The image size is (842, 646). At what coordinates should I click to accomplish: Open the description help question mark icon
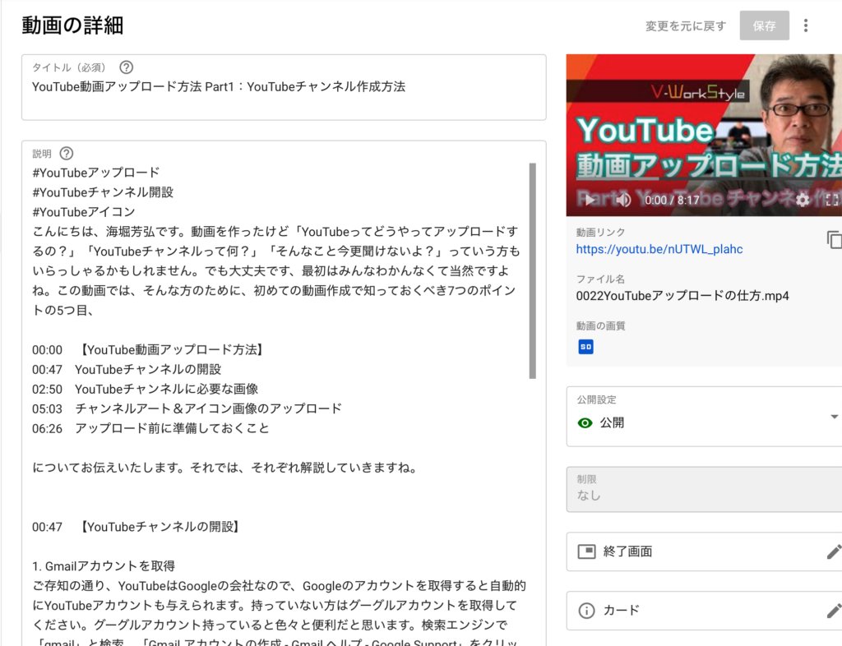66,153
